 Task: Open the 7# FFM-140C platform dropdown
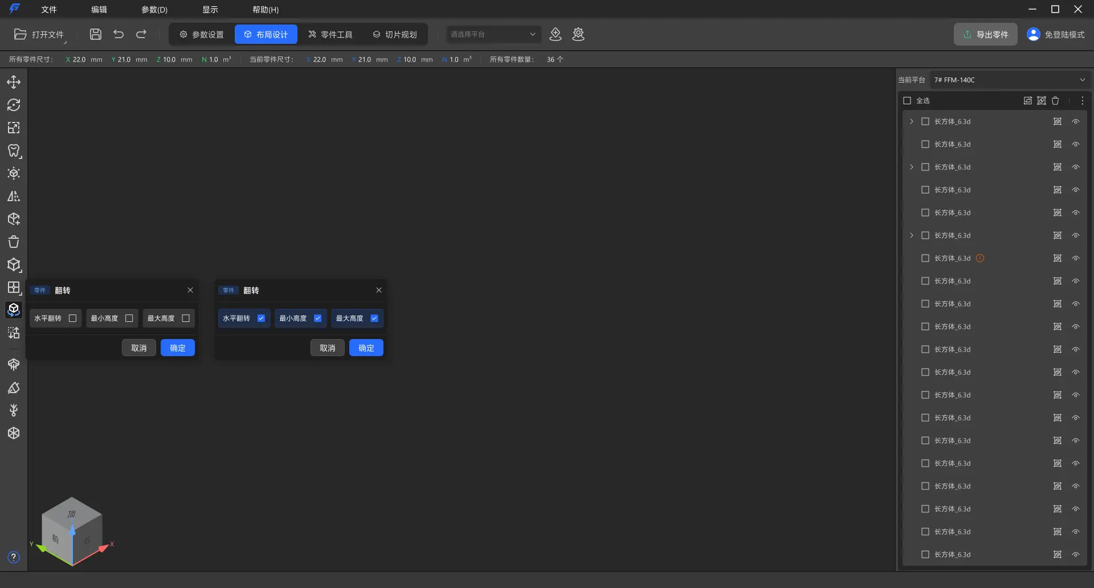[x=1010, y=80]
